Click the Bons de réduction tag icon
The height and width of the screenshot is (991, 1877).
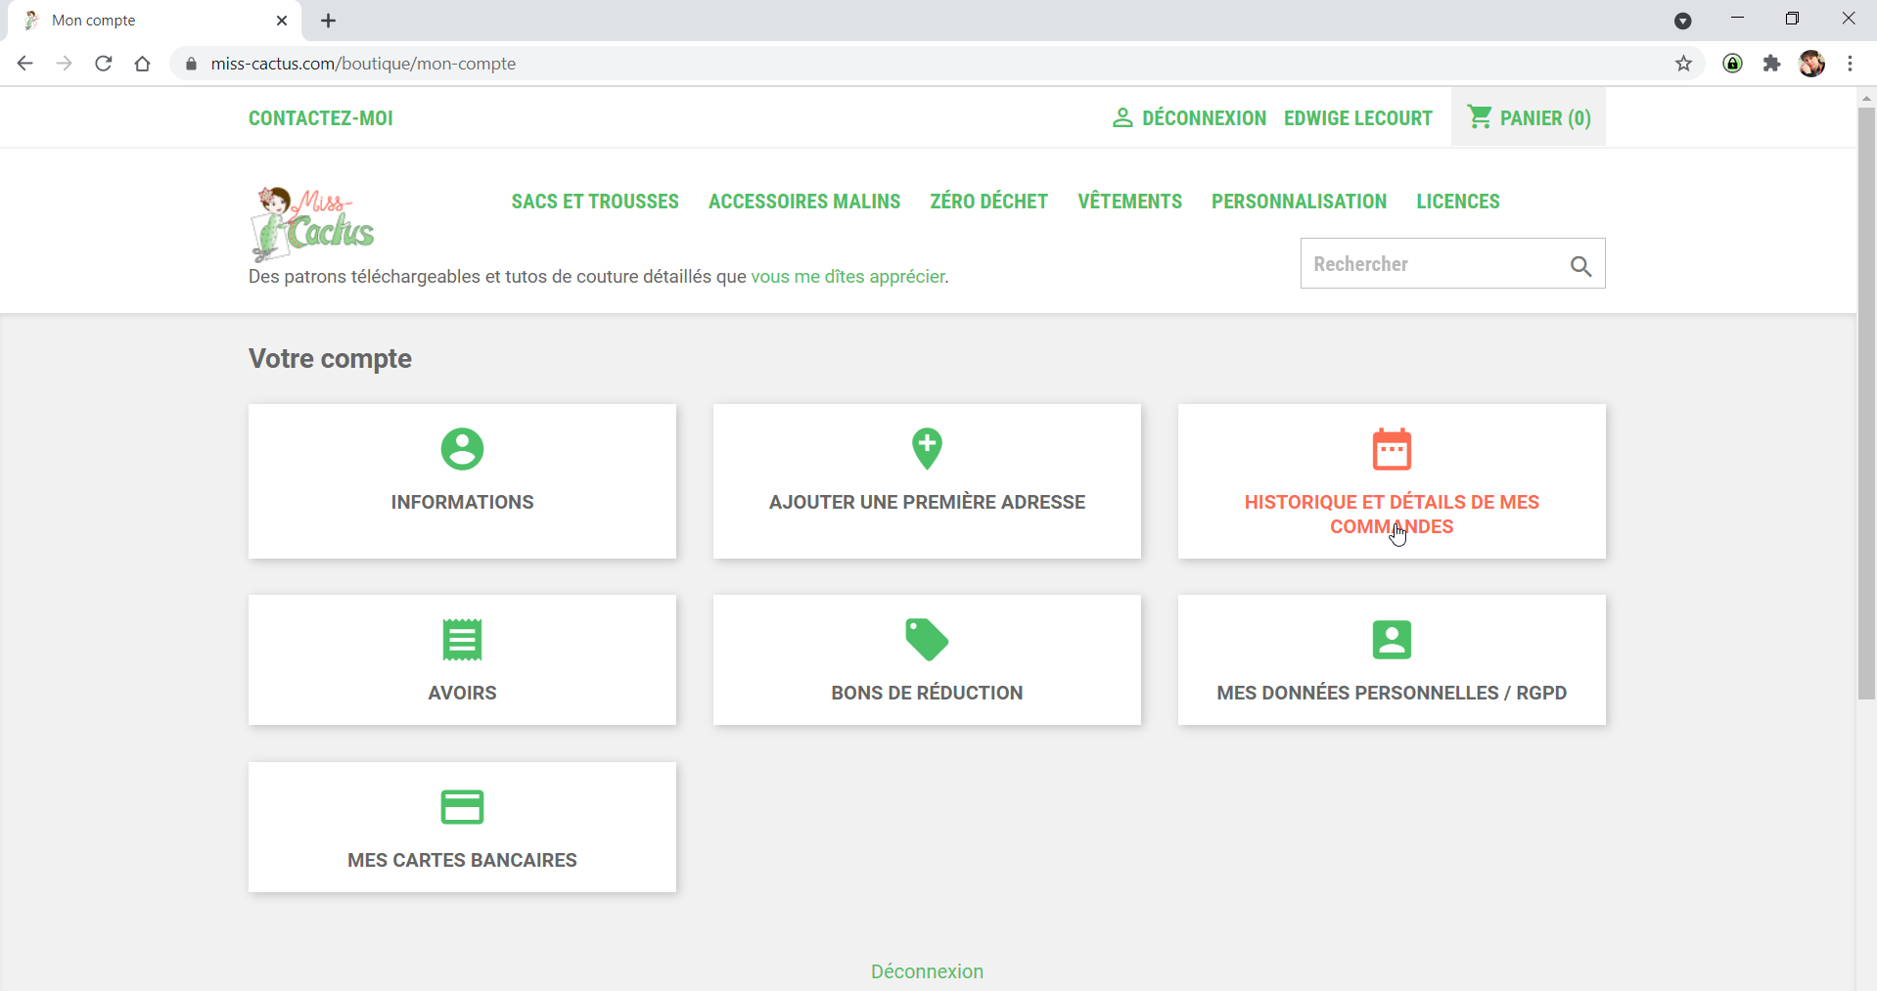click(927, 640)
